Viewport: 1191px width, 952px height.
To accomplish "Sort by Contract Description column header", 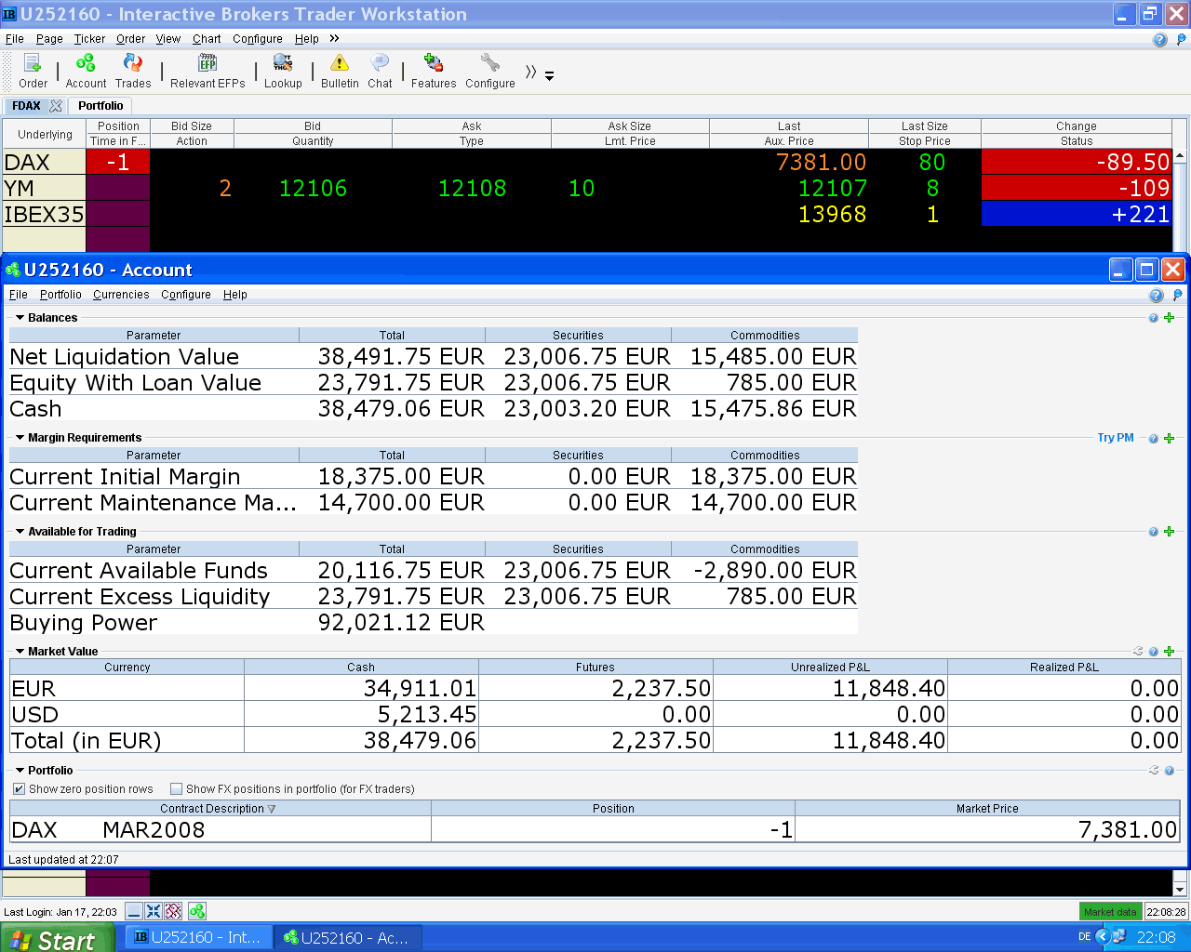I will [219, 809].
